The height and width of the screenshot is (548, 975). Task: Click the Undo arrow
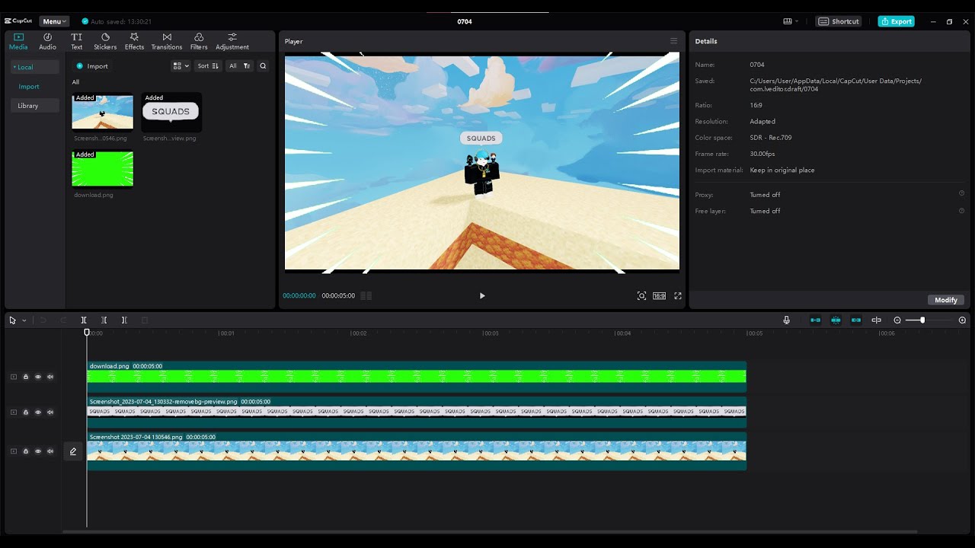(x=43, y=320)
